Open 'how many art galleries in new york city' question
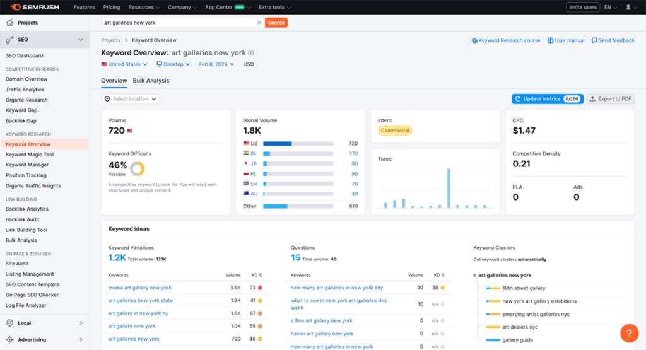The width and height of the screenshot is (646, 350). (337, 288)
